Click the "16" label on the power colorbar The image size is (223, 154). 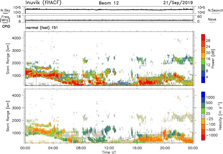208,59
